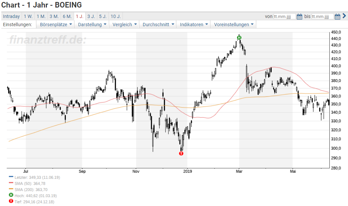The width and height of the screenshot is (348, 206).
Task: Click the Hoch: 440,62 legend entry
Action: click(36, 196)
